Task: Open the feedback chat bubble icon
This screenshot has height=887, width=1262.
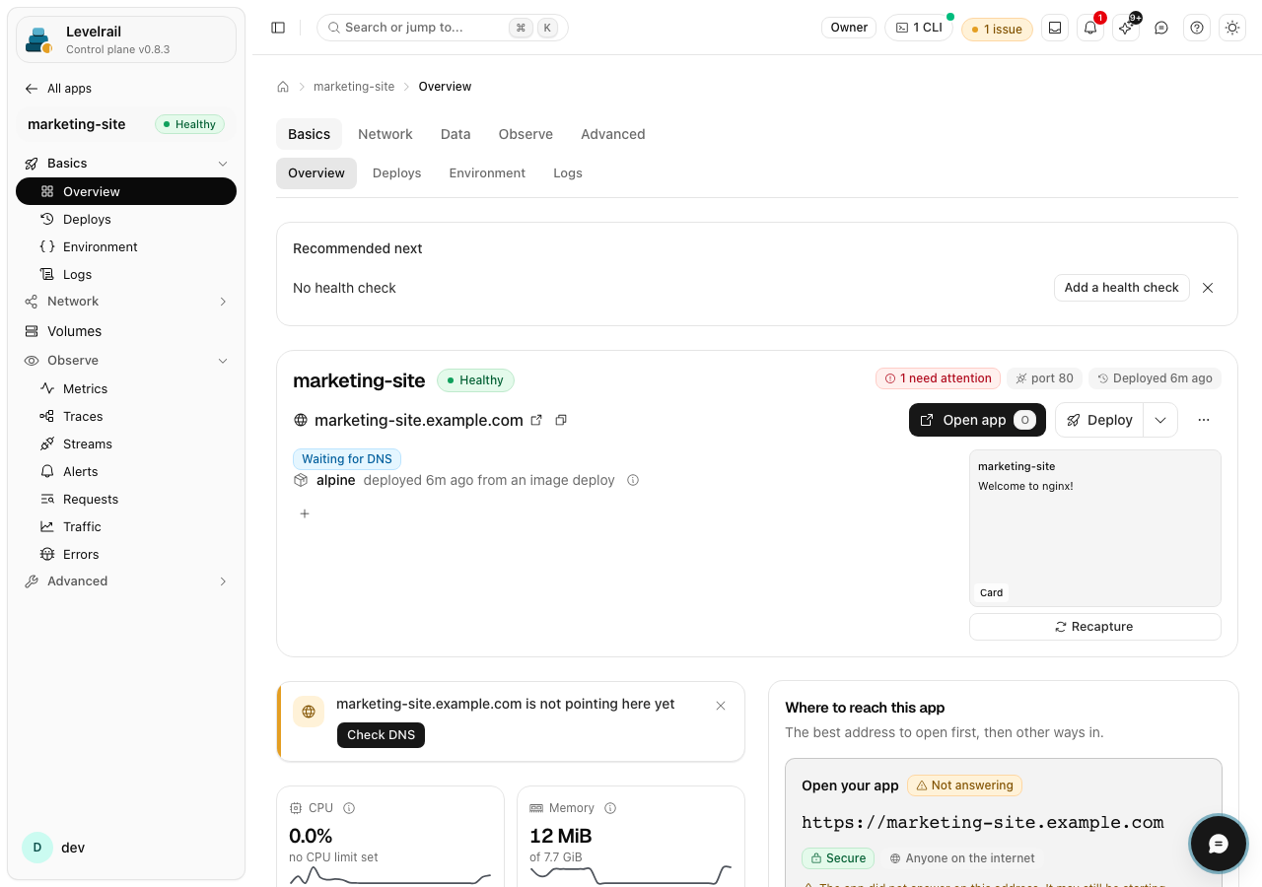Action: coord(1161,28)
